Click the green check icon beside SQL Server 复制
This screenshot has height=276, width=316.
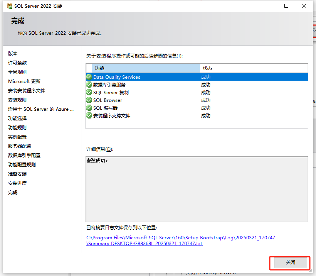pyautogui.click(x=89, y=93)
